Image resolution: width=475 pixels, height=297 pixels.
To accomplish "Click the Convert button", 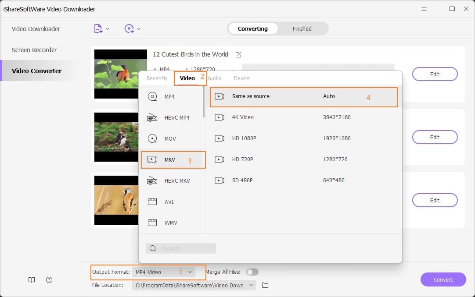I will pos(443,279).
